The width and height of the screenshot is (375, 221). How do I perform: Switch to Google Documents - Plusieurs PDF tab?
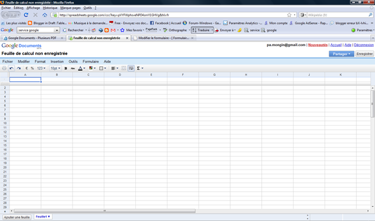click(x=33, y=38)
